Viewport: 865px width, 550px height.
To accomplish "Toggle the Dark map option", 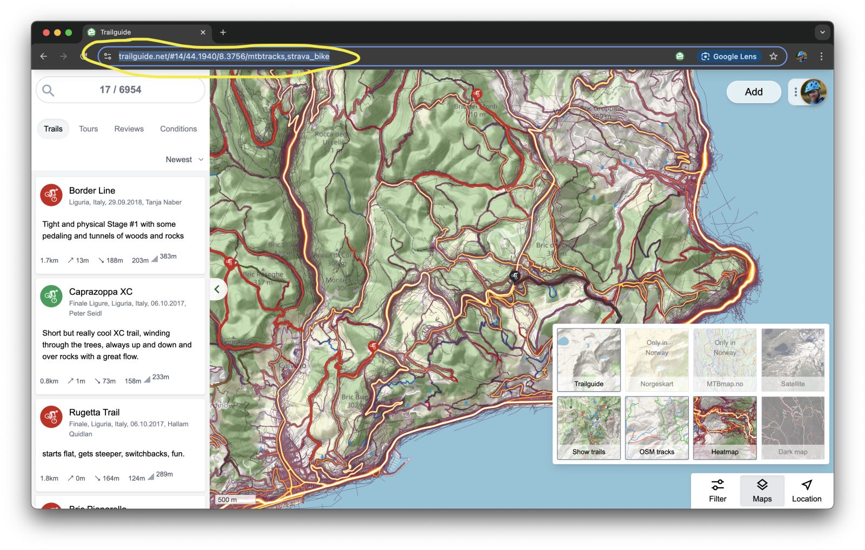I will (793, 428).
